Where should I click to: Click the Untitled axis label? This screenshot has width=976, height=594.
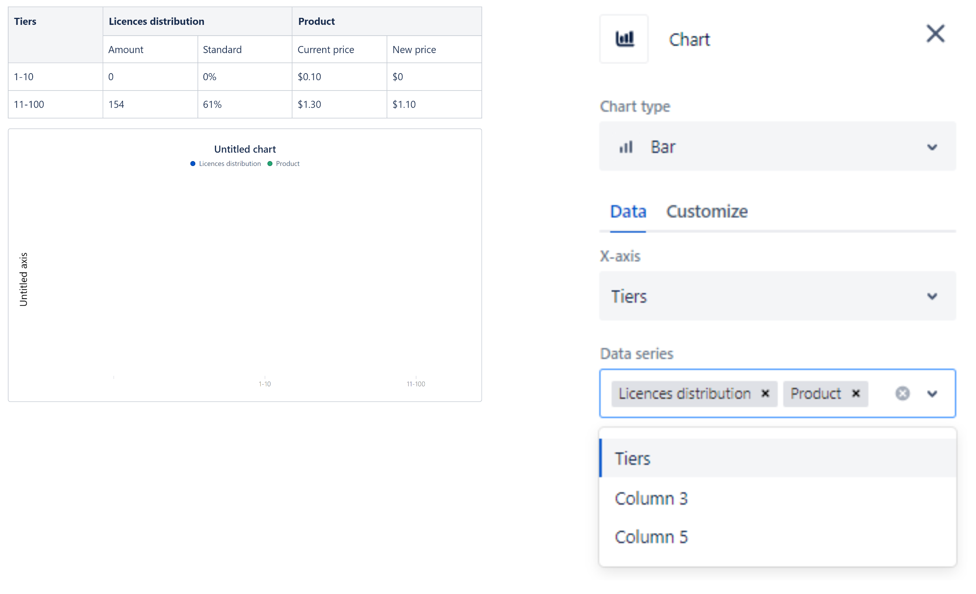pos(23,279)
